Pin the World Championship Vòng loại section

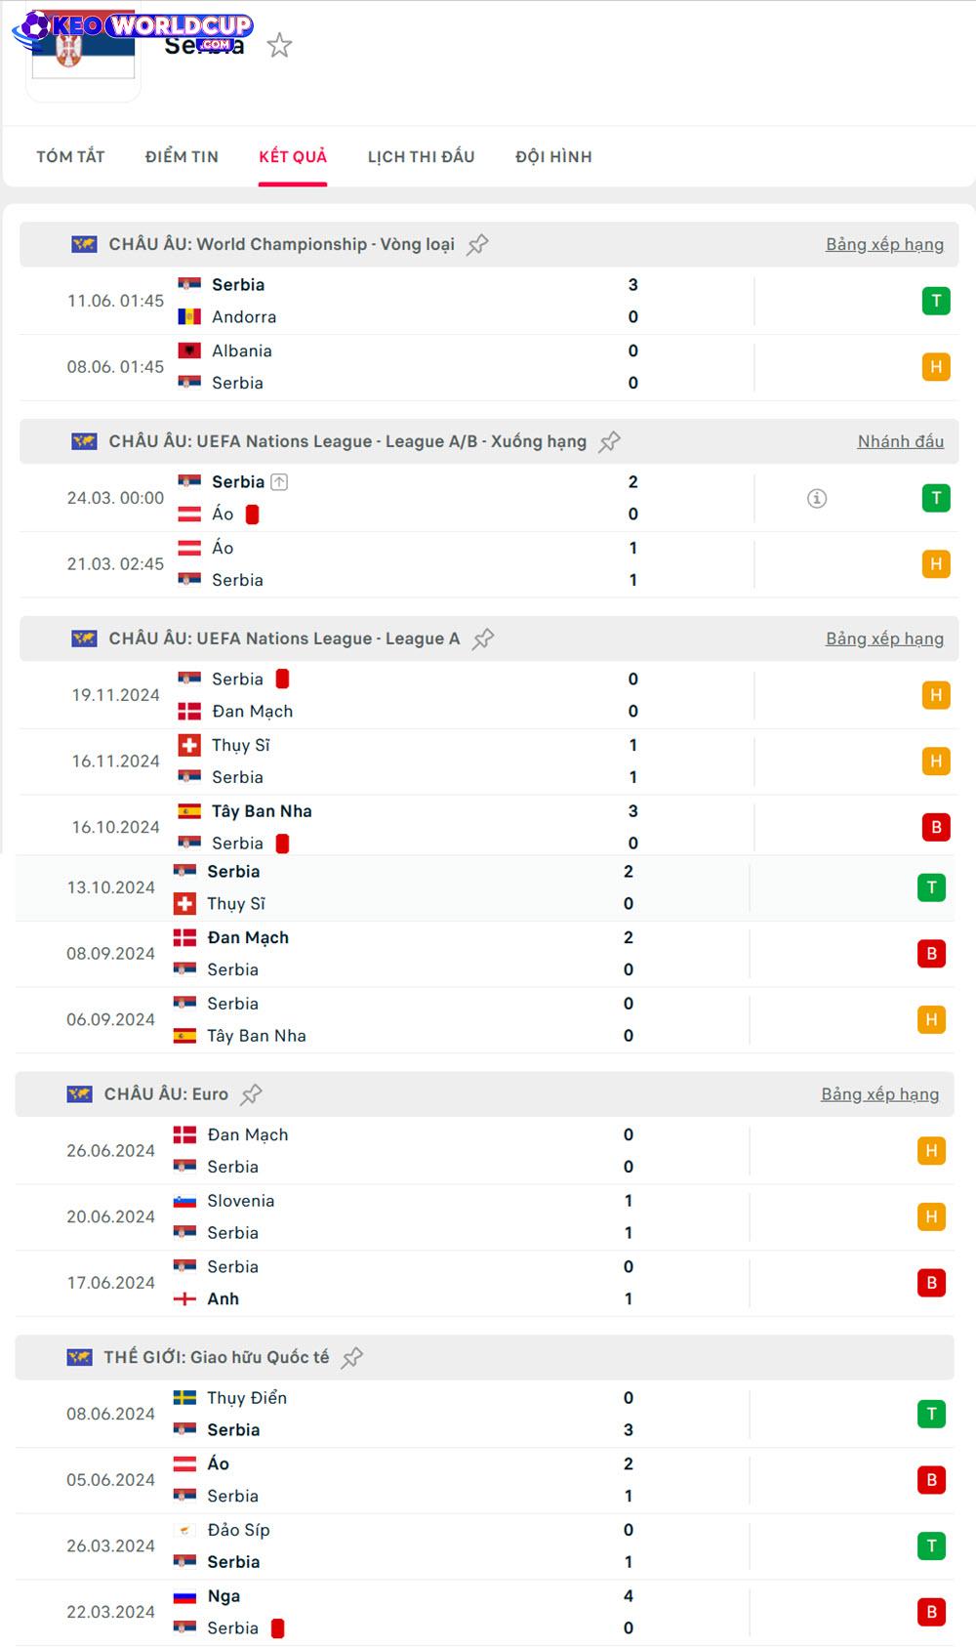click(477, 245)
